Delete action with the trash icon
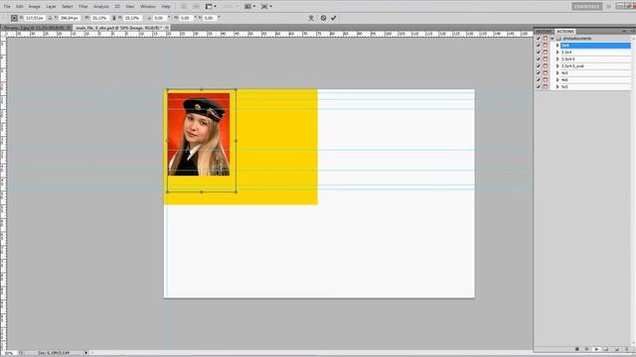Screen dimensions: 636x357 [627, 349]
